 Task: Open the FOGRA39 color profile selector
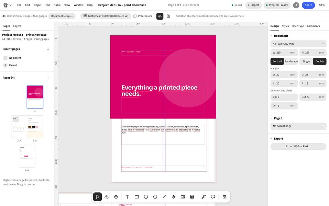106,16
